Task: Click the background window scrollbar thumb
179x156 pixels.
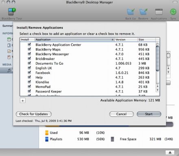Action: click(168, 56)
